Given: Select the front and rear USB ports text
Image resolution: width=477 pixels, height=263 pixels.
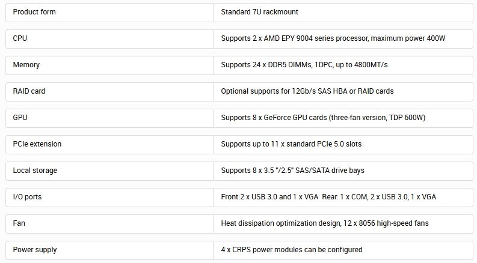Looking at the screenshot, I should [338, 197].
